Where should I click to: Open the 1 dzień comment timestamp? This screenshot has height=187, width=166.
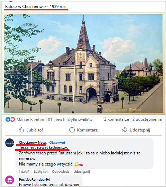tap(24, 172)
